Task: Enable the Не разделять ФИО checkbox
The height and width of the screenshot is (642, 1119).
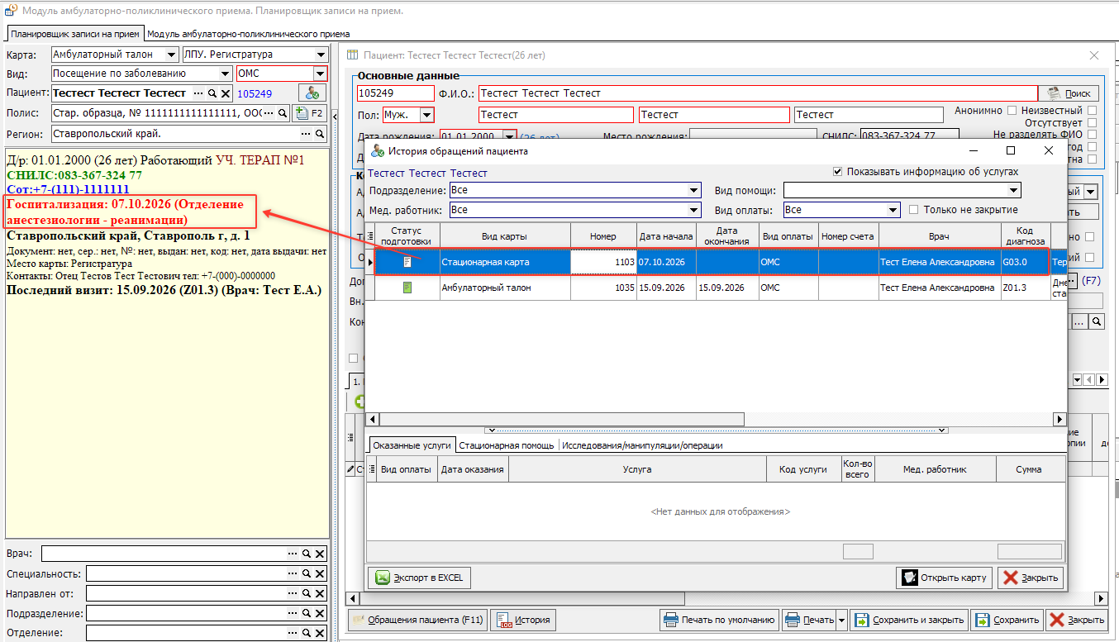Action: click(x=1092, y=135)
